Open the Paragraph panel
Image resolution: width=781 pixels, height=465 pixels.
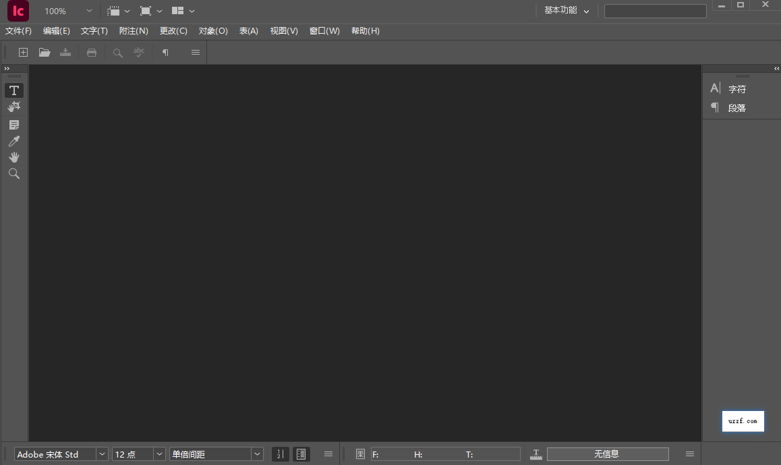coord(736,107)
